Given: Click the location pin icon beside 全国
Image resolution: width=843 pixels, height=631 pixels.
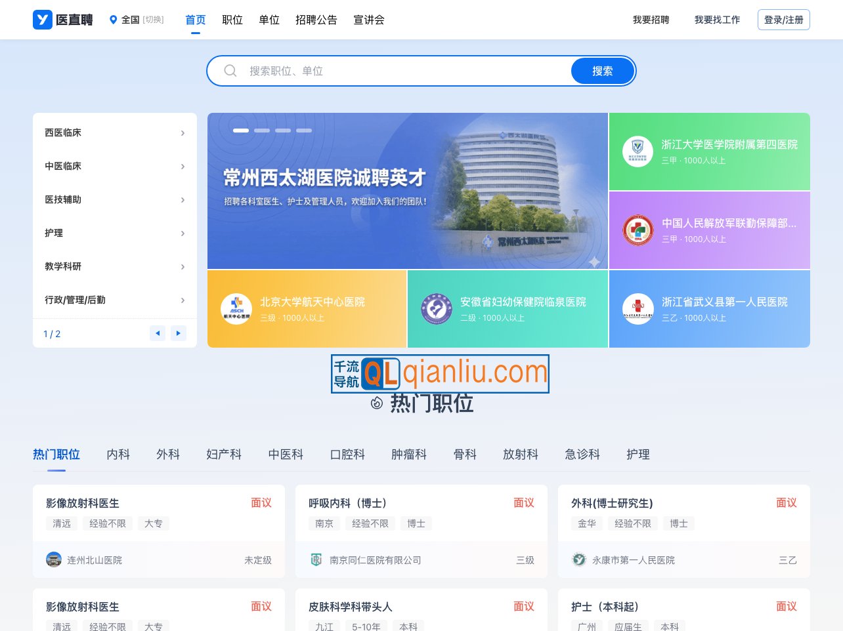Looking at the screenshot, I should tap(112, 20).
